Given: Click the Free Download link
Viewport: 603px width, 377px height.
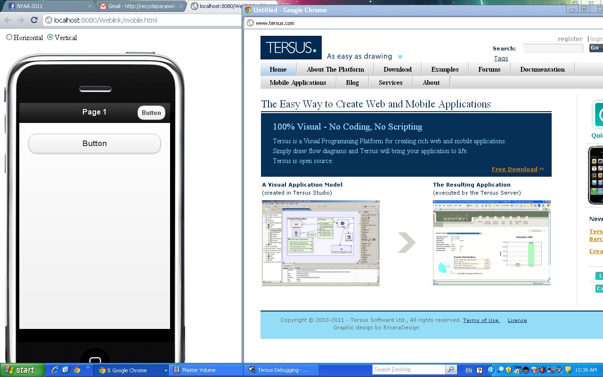Looking at the screenshot, I should point(514,169).
